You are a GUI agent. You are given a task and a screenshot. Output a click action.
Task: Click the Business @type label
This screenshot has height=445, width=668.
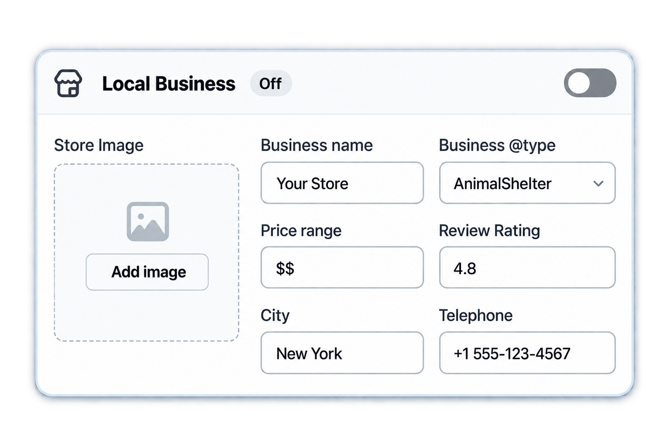click(x=497, y=146)
